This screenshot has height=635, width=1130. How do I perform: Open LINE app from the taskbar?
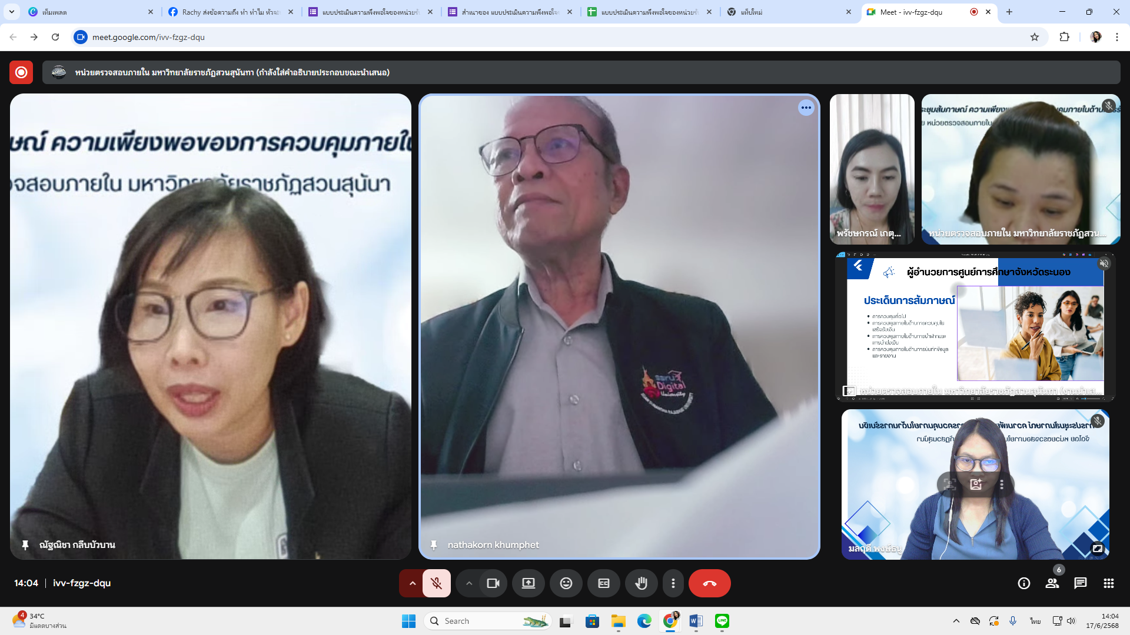coord(722,621)
